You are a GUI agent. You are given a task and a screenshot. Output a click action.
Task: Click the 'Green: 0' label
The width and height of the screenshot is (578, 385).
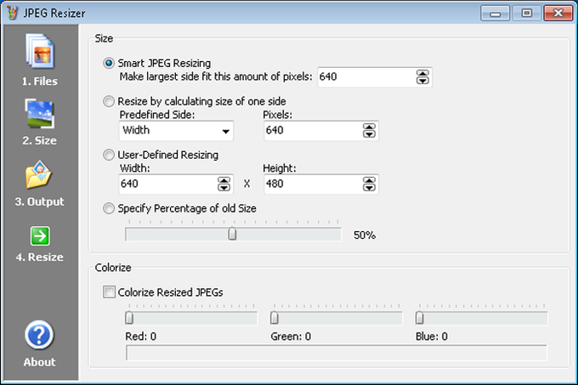tap(291, 337)
